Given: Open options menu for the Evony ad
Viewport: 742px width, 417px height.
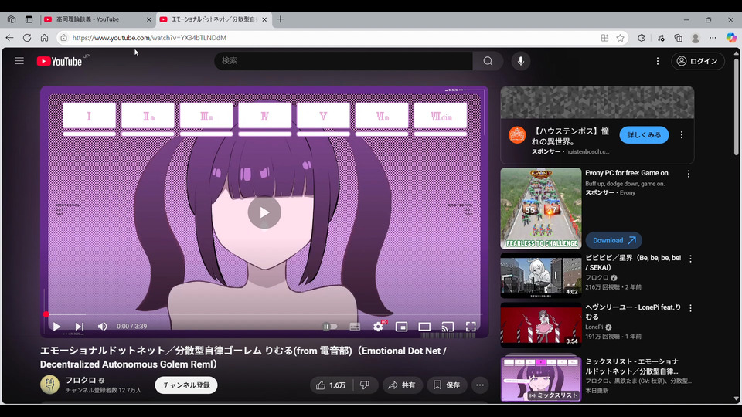Looking at the screenshot, I should [x=689, y=174].
